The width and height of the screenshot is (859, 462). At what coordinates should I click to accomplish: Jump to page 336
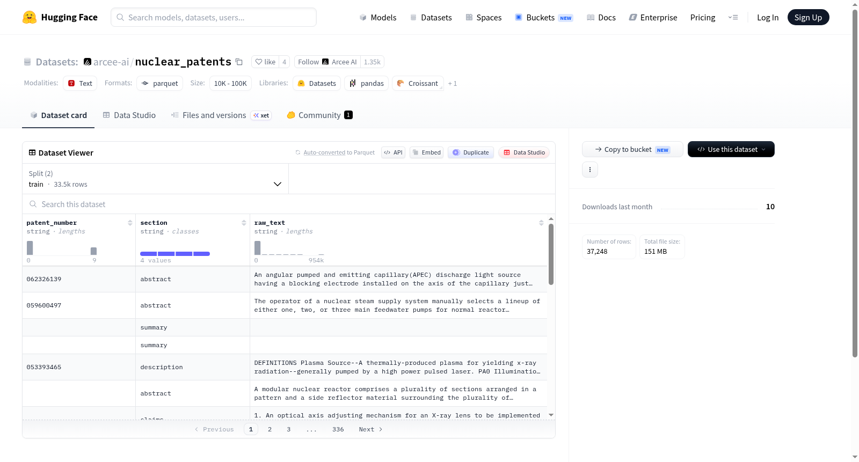[x=338, y=429]
